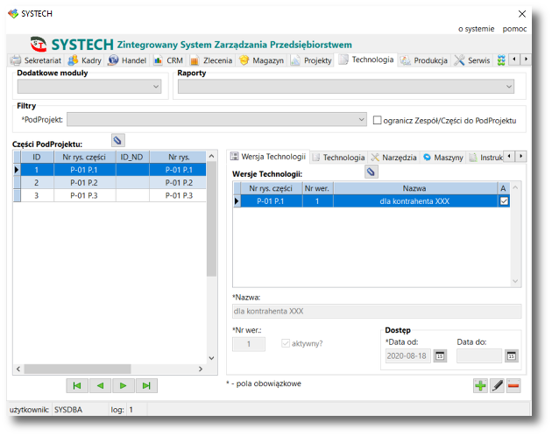Open the Instrukcje sub-tab
Screen dimensions: 552x436
coord(486,158)
